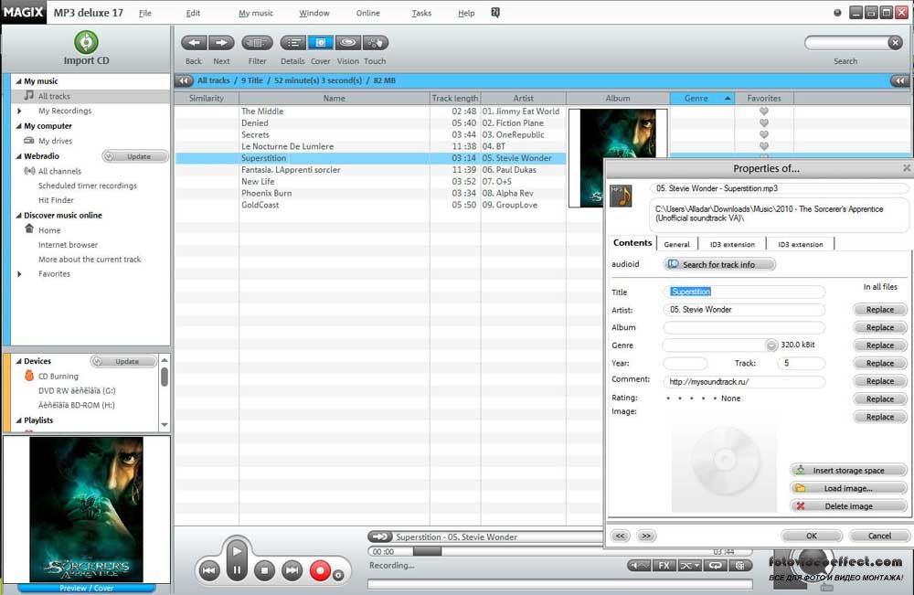The height and width of the screenshot is (595, 914).
Task: Toggle shuffle playback mode
Action: pyautogui.click(x=690, y=565)
